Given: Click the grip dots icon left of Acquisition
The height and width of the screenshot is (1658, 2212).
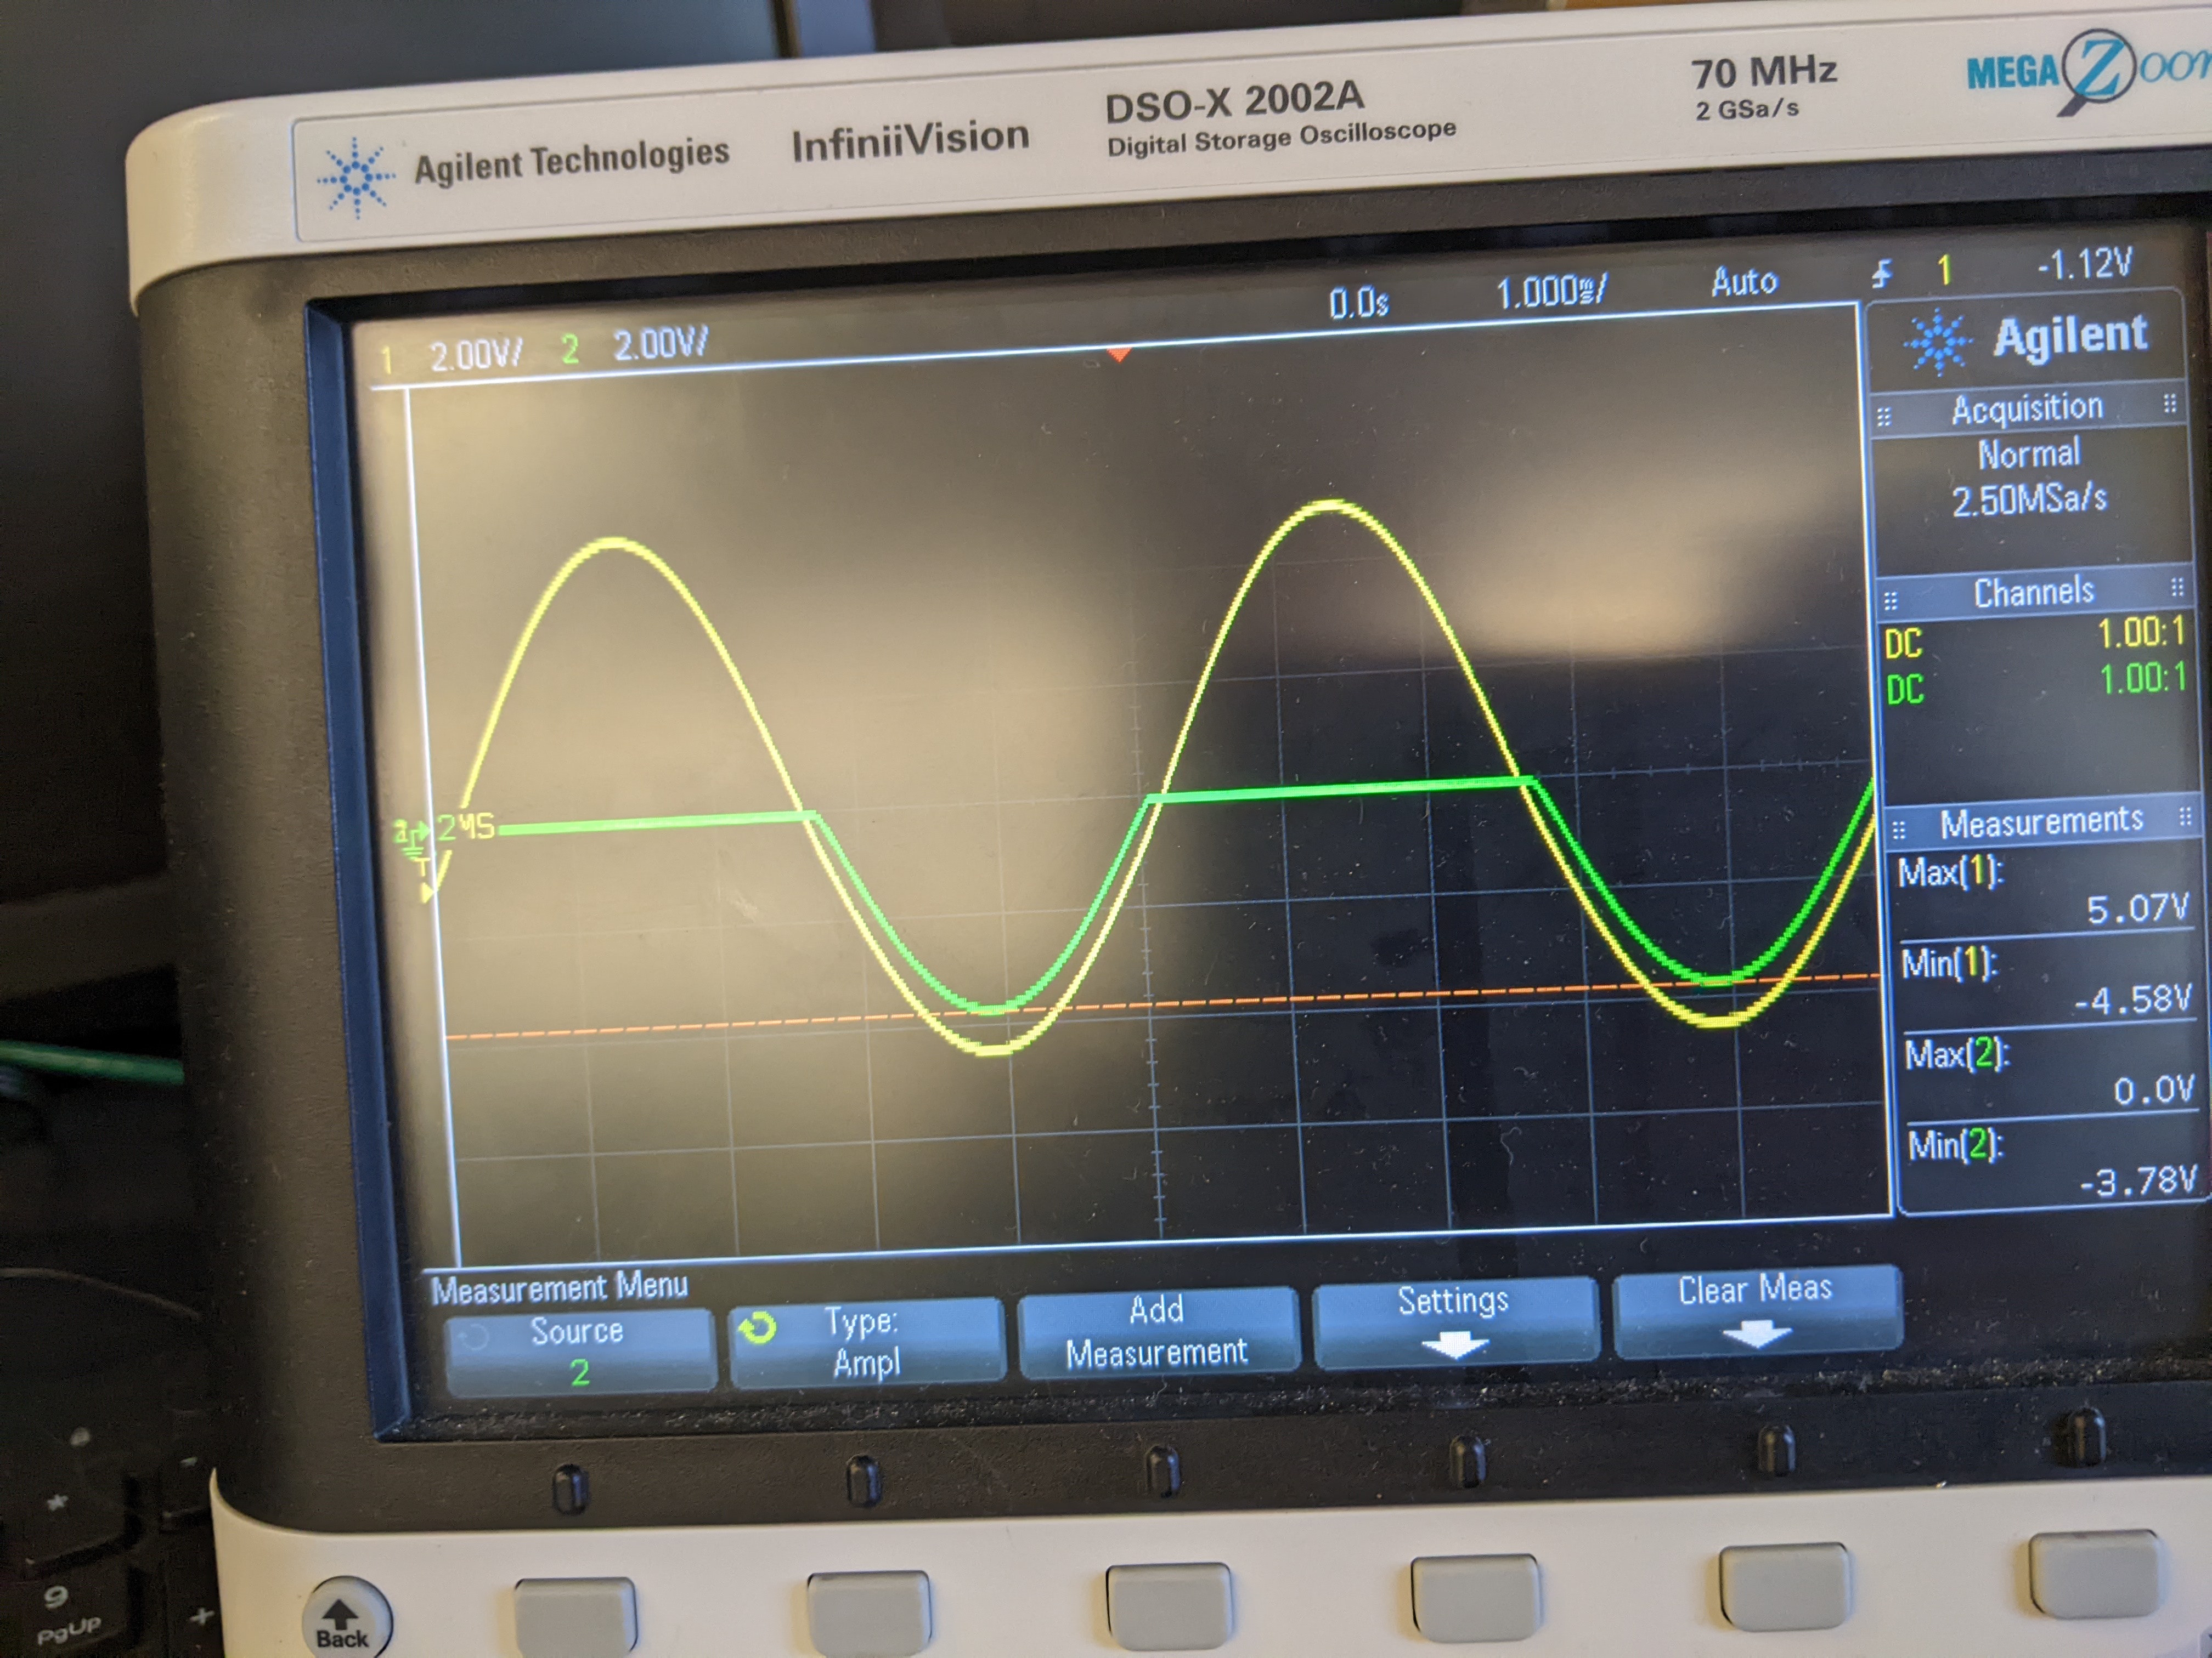Looking at the screenshot, I should coord(1884,417).
